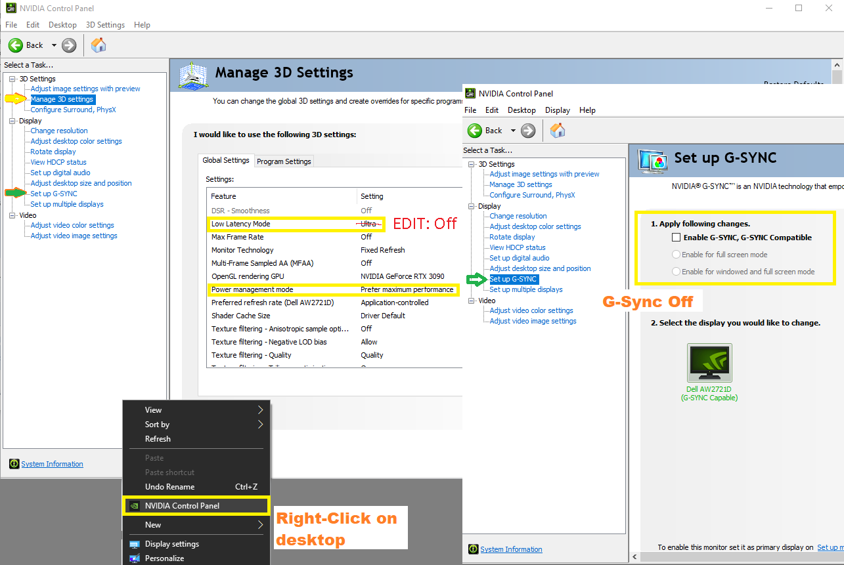Open File menu in left window
The image size is (844, 565).
[11, 25]
